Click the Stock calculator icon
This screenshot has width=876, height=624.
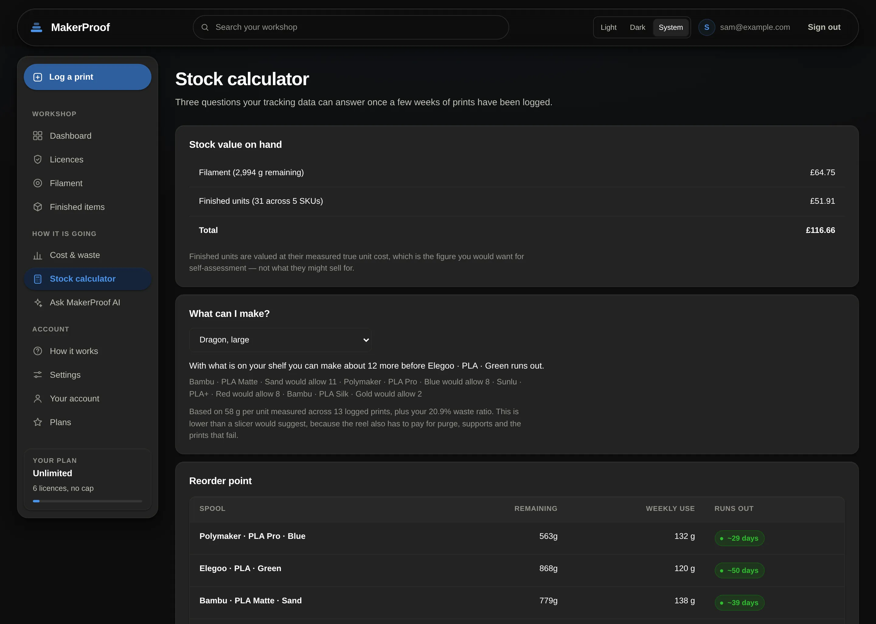point(38,279)
